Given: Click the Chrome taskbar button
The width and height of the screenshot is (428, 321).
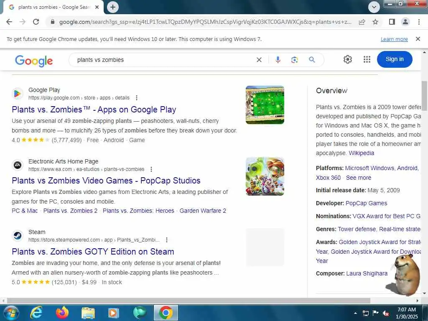Looking at the screenshot, I should click(x=166, y=313).
